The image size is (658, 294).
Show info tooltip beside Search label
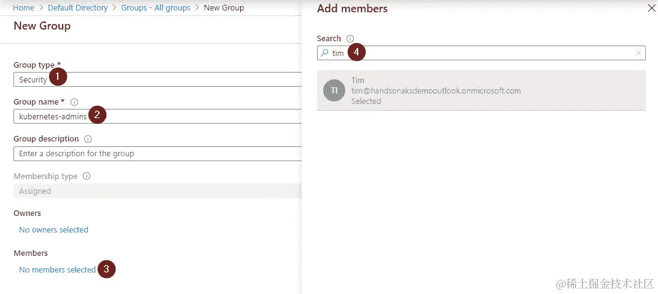tap(350, 39)
